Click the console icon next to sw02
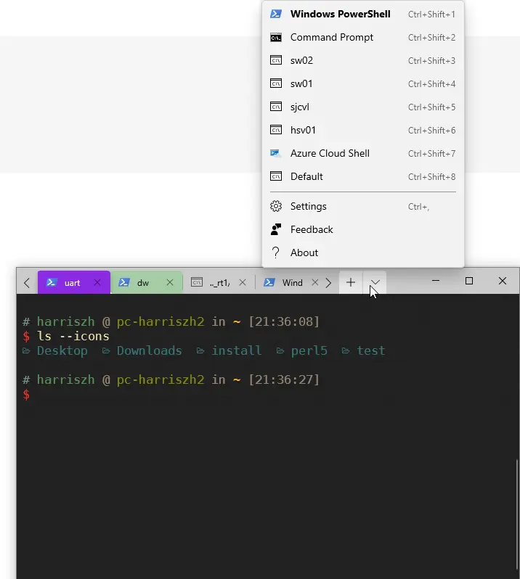Image resolution: width=520 pixels, height=579 pixels. coord(276,60)
